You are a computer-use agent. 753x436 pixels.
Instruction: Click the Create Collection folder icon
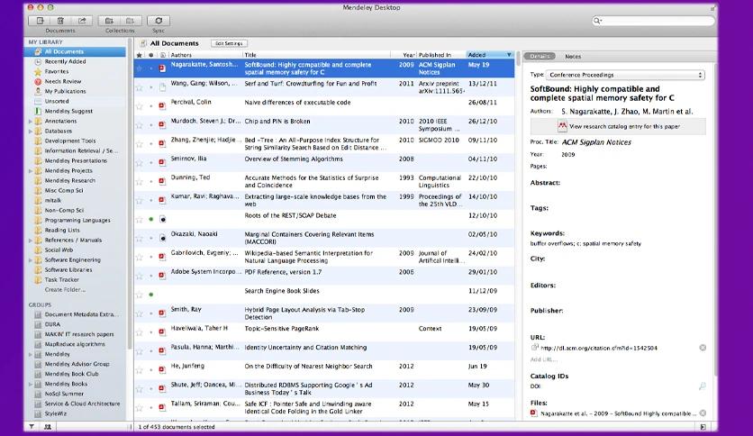tap(110, 21)
